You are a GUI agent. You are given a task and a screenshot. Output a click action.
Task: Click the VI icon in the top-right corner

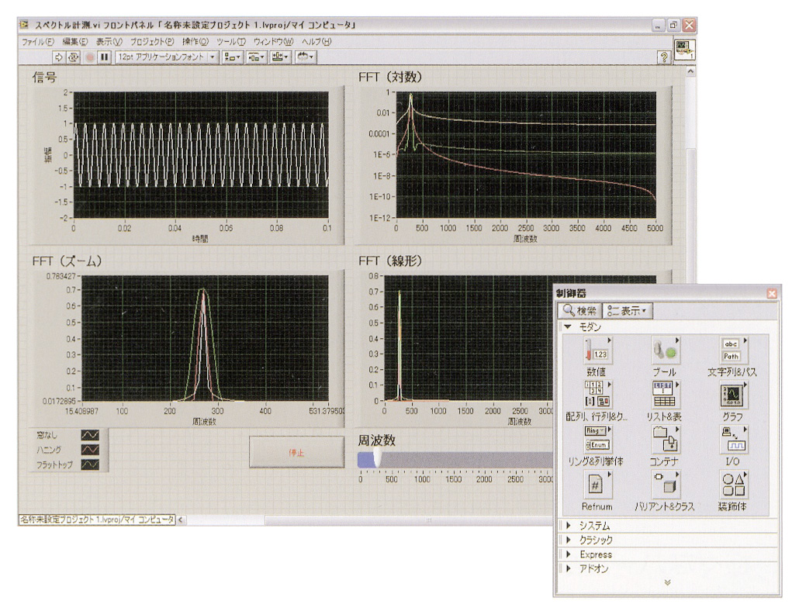tap(684, 50)
